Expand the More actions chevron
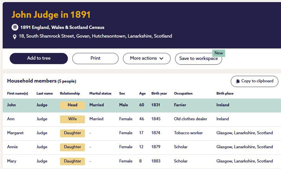The height and width of the screenshot is (169, 281). tap(161, 59)
